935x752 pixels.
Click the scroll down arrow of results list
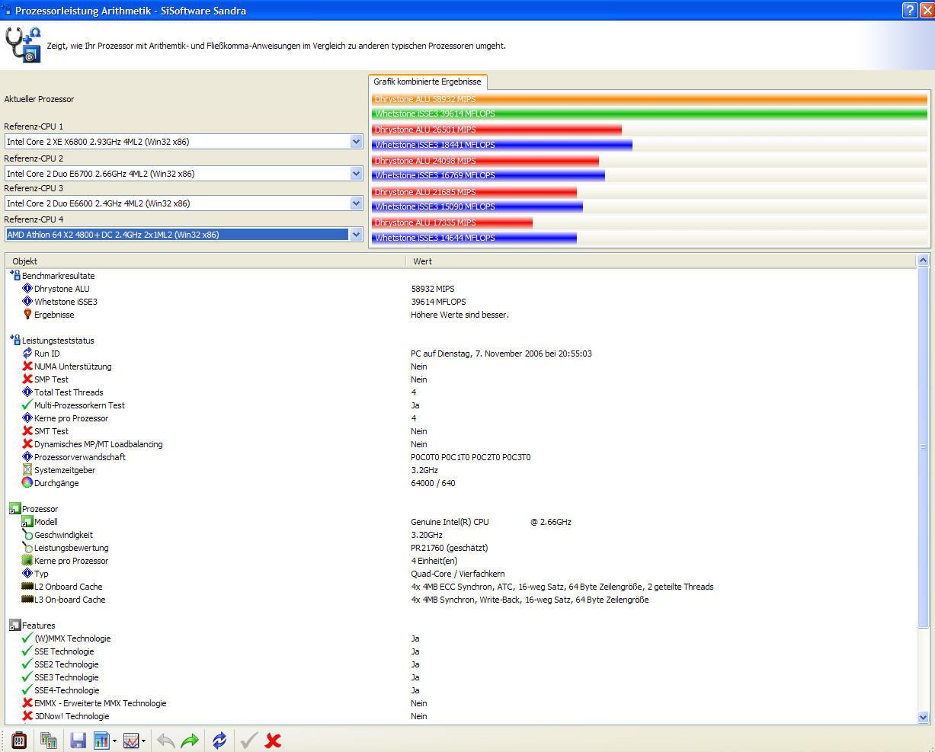923,717
